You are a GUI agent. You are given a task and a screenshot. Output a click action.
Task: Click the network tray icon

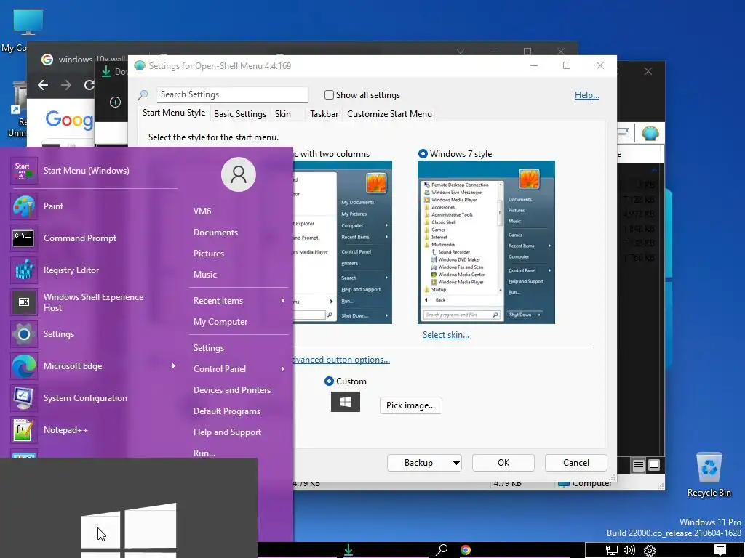click(x=611, y=551)
